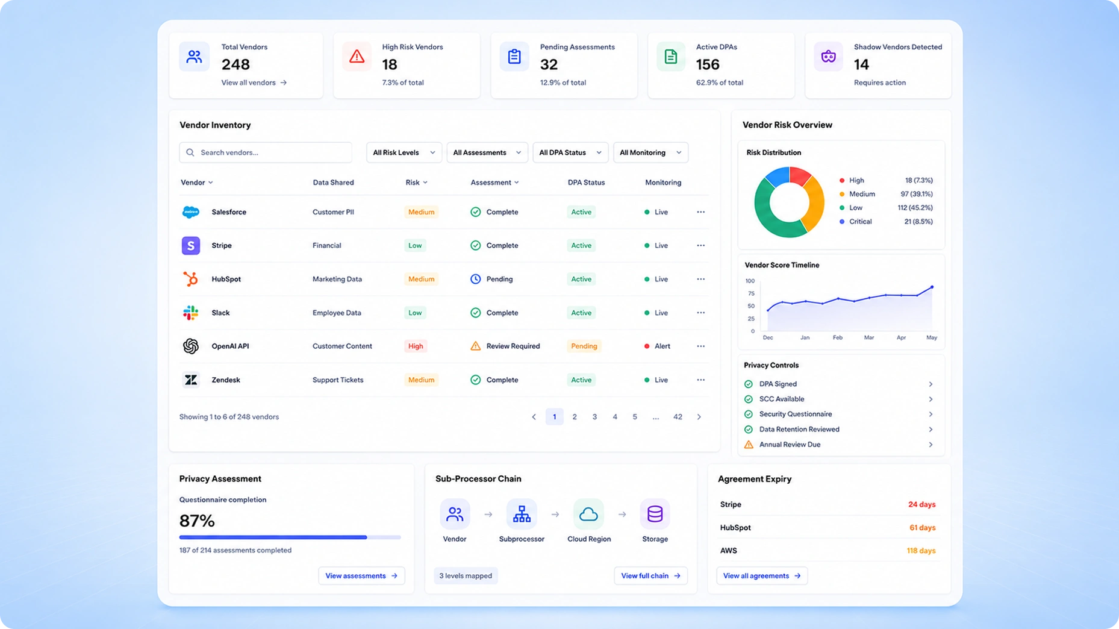This screenshot has height=629, width=1119.
Task: Select the Subprocessor icon in the chain
Action: [x=522, y=514]
